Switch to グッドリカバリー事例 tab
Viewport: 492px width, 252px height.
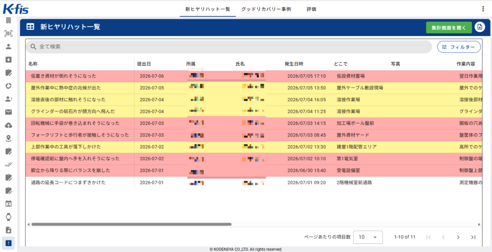(x=266, y=9)
